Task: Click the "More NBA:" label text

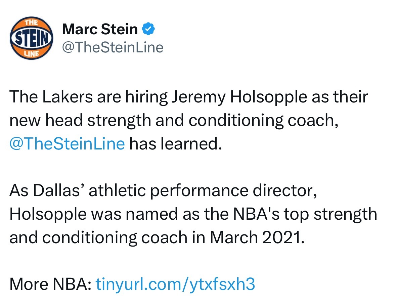Action: [50, 284]
